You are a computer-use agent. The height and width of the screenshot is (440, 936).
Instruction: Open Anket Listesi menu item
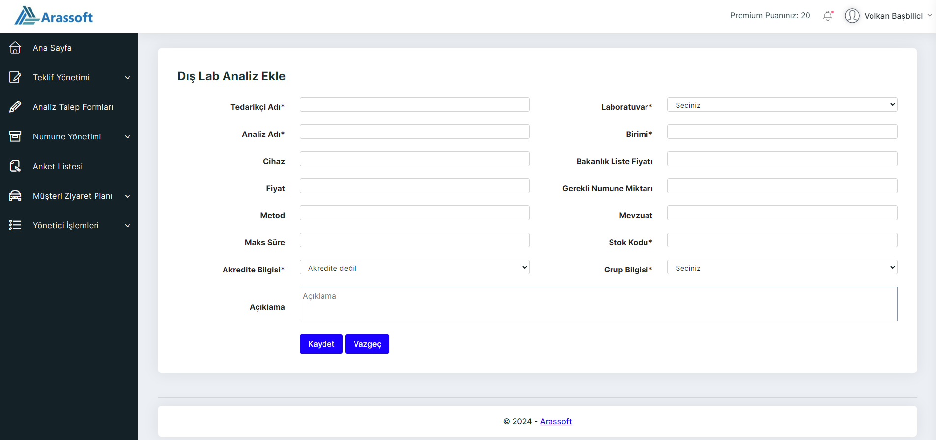pos(58,166)
